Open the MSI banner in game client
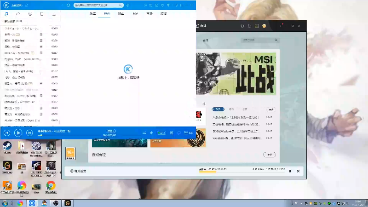The height and width of the screenshot is (207, 368). coord(236,74)
